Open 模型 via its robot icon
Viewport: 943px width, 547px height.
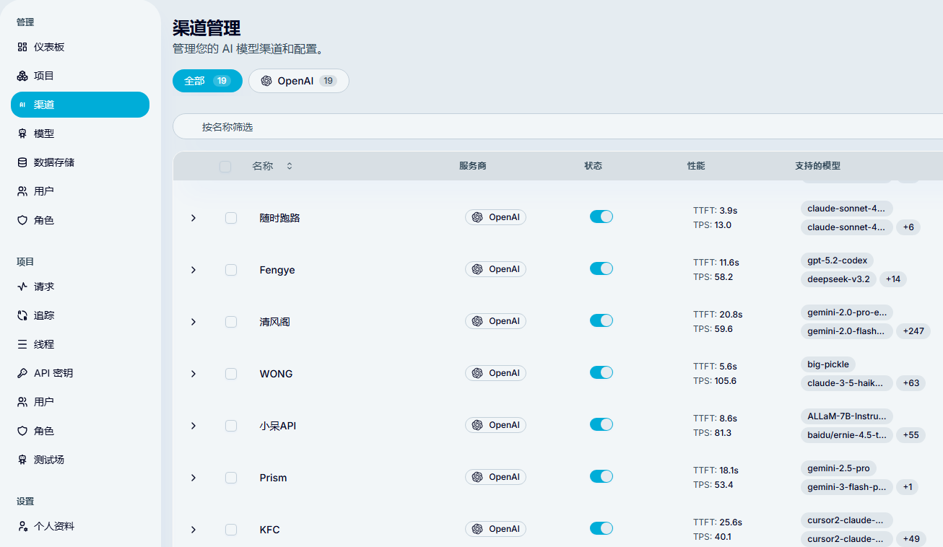(x=22, y=134)
